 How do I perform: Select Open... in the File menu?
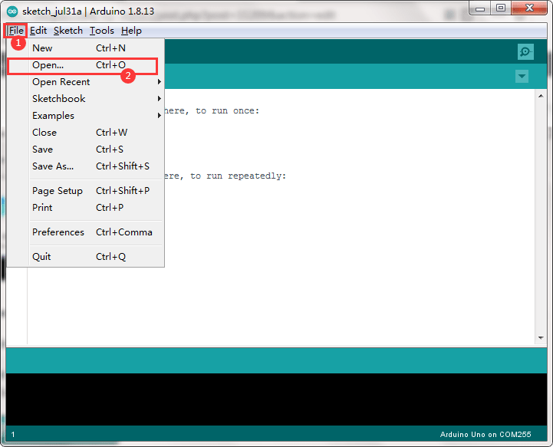[x=85, y=65]
